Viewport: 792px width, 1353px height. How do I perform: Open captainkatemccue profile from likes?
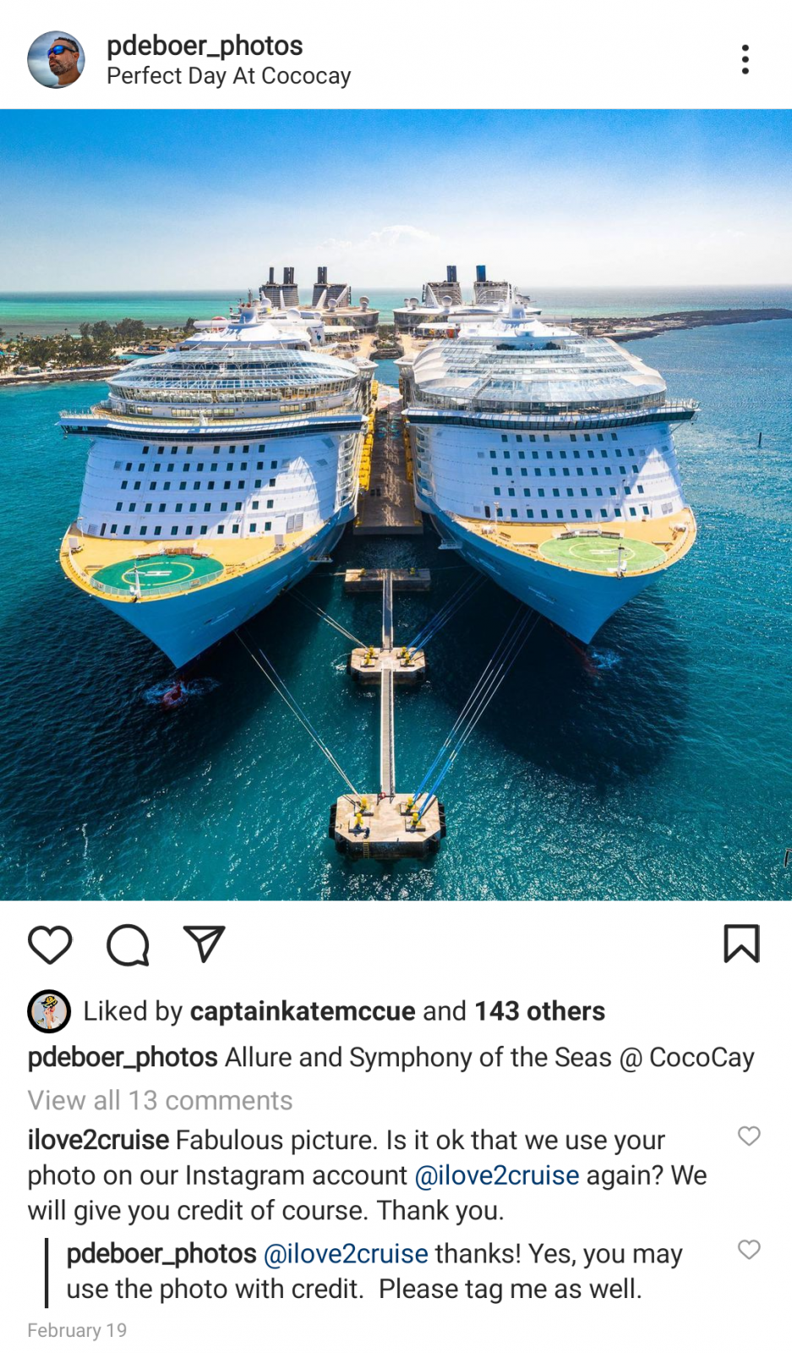pos(303,1011)
